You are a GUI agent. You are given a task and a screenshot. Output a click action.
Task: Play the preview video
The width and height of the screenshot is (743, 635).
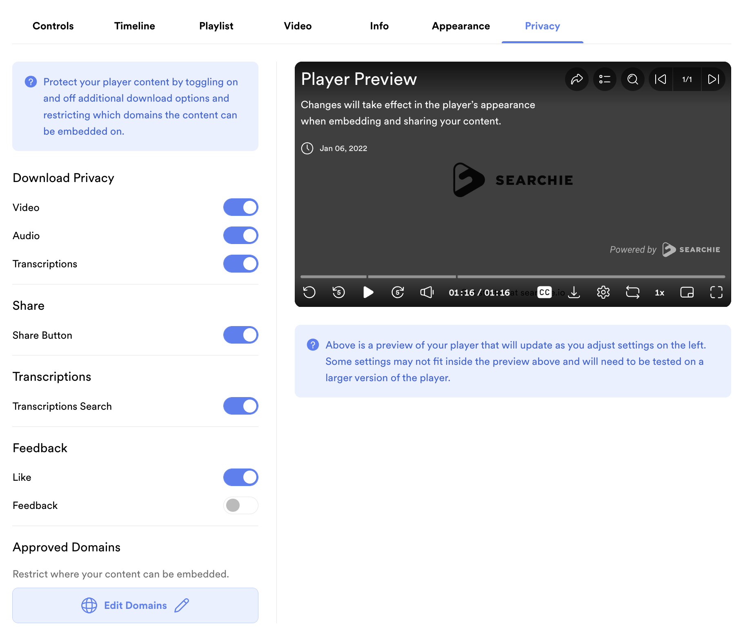(368, 292)
